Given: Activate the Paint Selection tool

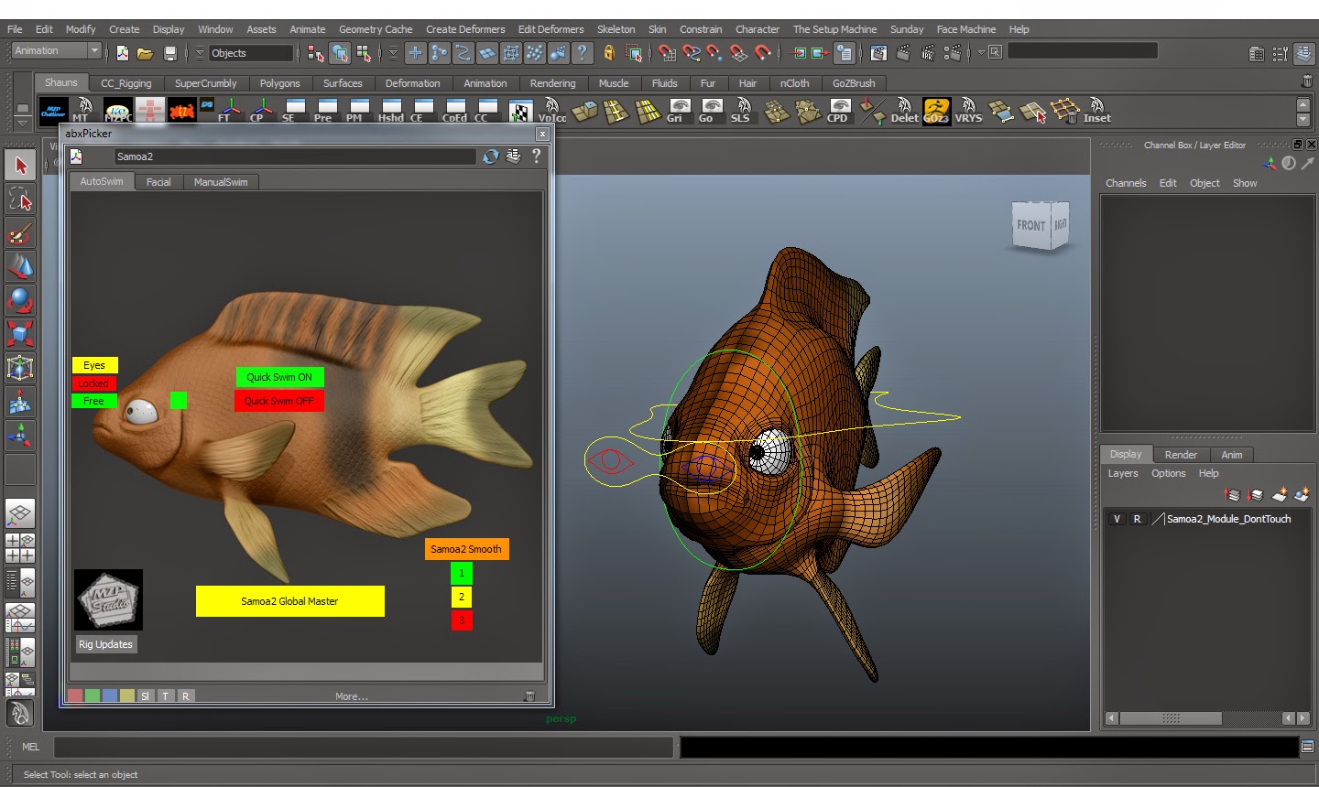Looking at the screenshot, I should [x=20, y=233].
